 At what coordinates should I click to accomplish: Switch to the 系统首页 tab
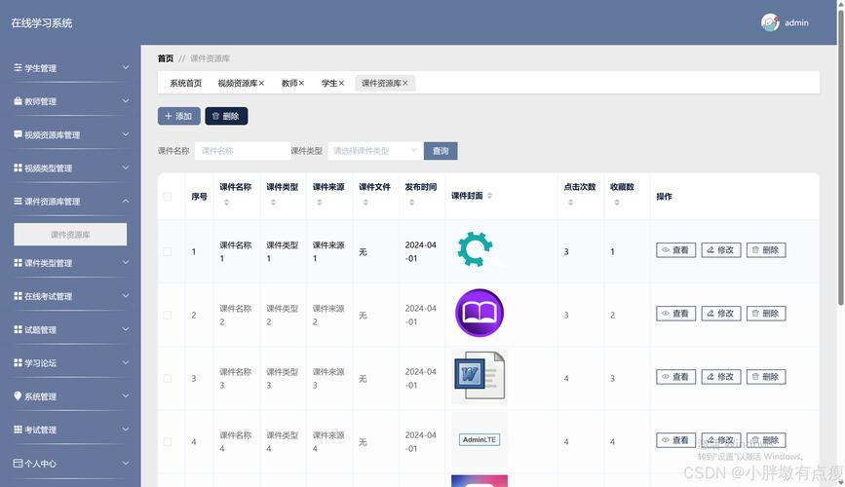pos(186,83)
